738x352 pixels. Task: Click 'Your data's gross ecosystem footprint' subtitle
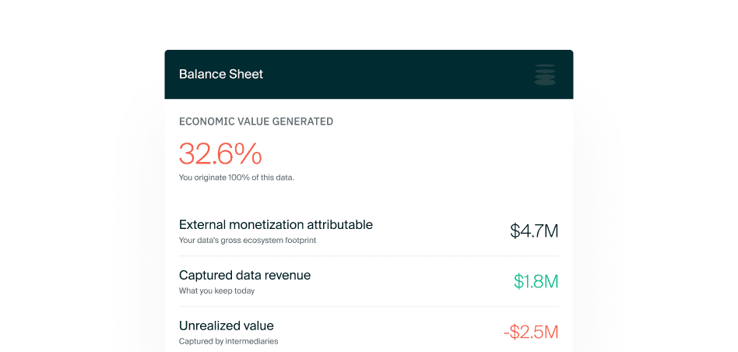(248, 240)
